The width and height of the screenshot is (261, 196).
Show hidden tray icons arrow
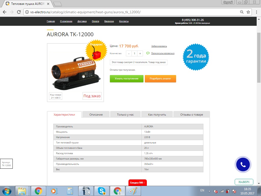pyautogui.click(x=209, y=191)
